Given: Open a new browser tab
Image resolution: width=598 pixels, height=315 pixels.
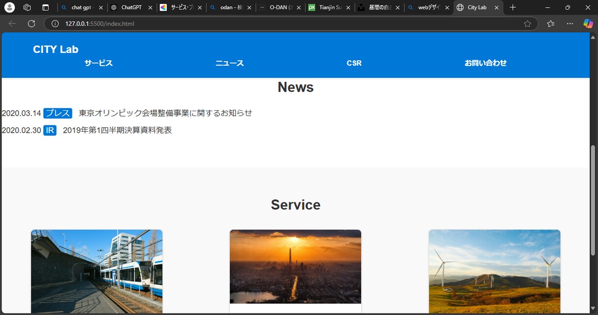Looking at the screenshot, I should [513, 7].
